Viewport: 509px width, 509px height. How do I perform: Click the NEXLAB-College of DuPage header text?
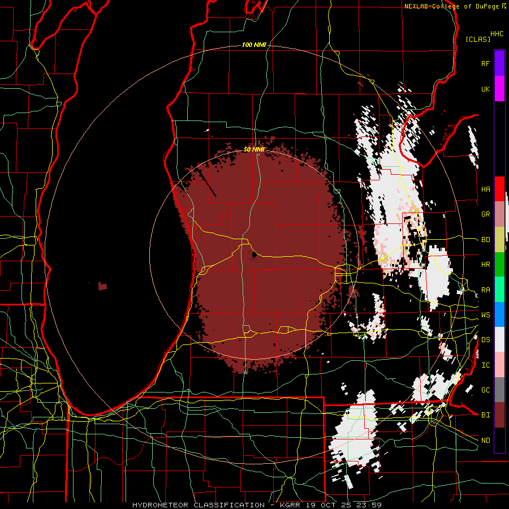coord(451,6)
